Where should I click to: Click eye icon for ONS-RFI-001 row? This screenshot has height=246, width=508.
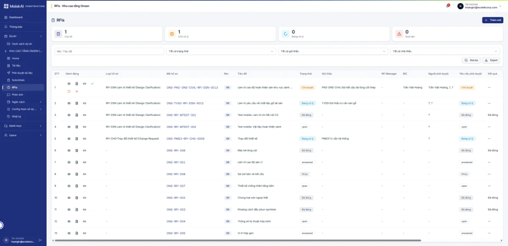[x=69, y=162]
